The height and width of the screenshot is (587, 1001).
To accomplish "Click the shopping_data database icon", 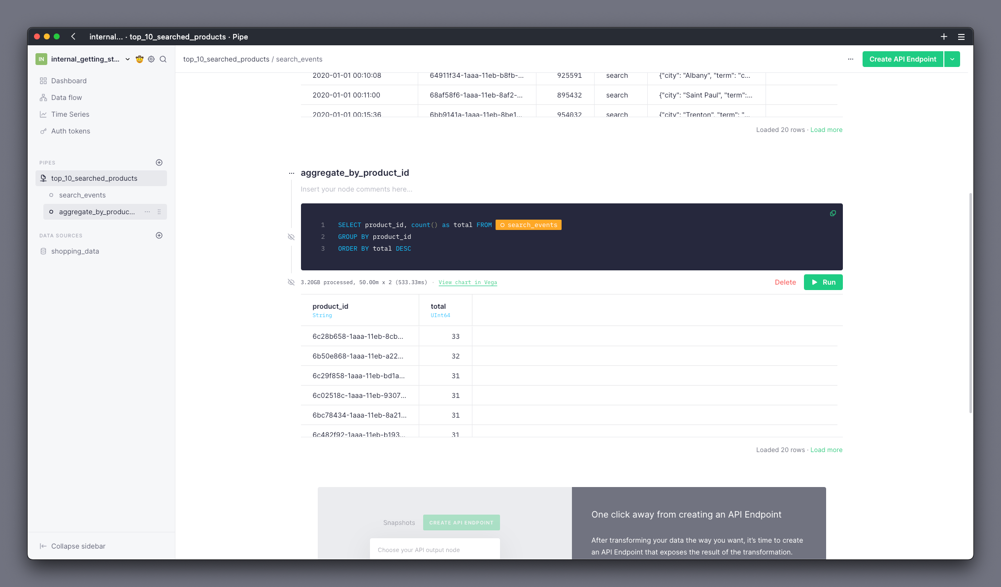I will [x=43, y=251].
